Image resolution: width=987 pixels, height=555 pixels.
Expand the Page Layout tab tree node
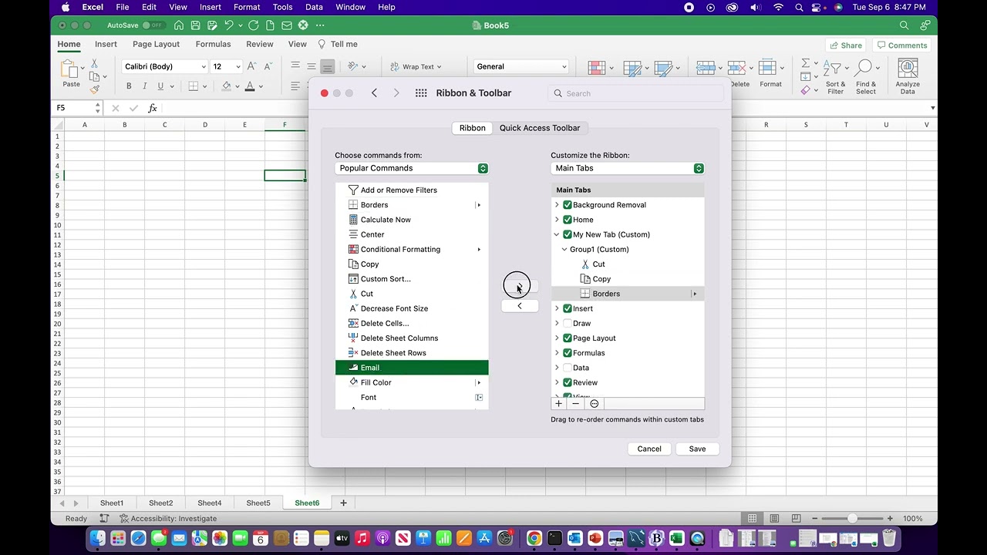tap(557, 338)
